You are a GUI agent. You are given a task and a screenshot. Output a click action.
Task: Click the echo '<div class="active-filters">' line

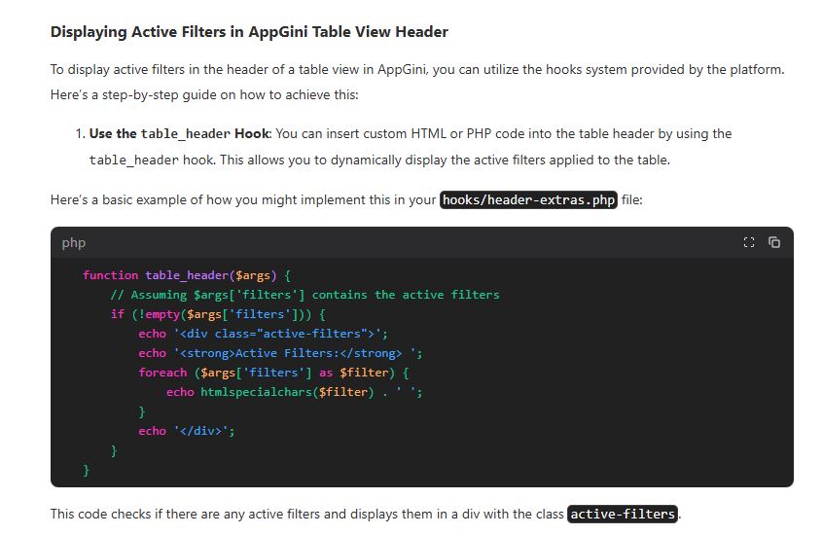coord(263,334)
